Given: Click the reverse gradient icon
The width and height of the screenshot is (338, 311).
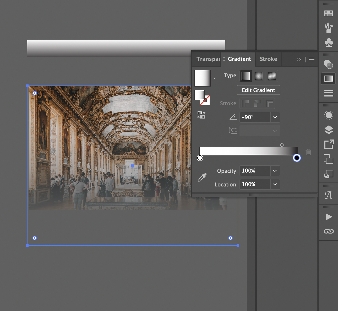Looking at the screenshot, I should click(201, 115).
